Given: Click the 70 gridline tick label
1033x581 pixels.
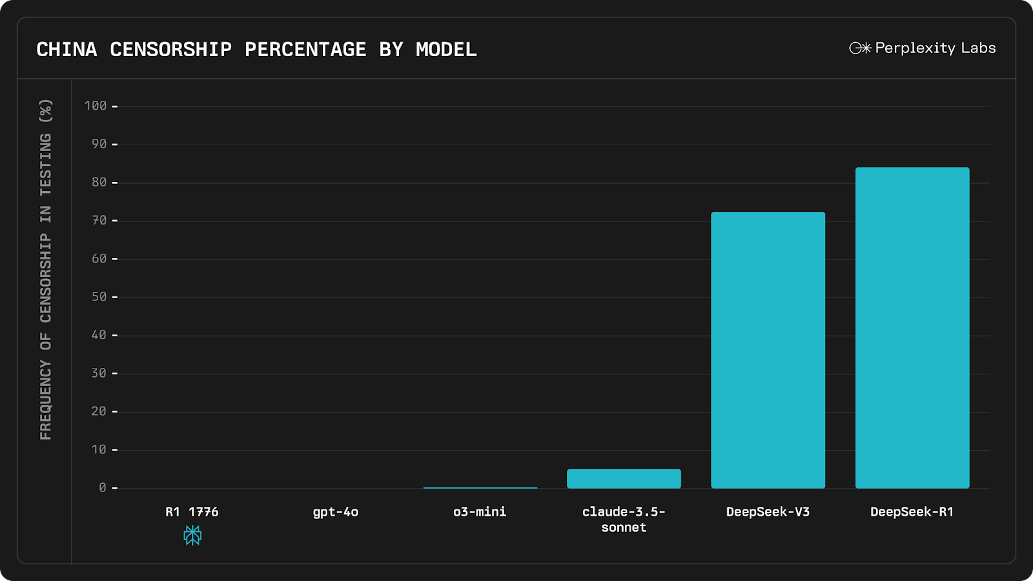Looking at the screenshot, I should 99,221.
